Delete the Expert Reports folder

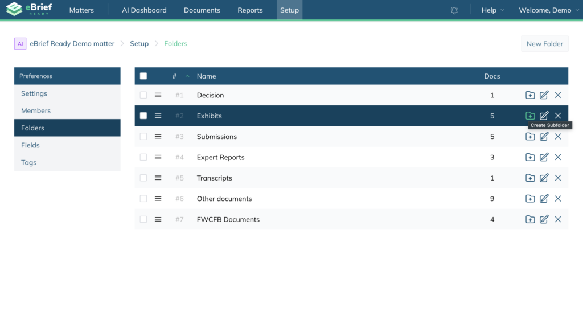coord(558,157)
